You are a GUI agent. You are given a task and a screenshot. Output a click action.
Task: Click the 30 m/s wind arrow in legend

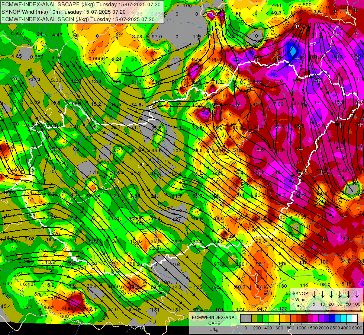(340, 294)
